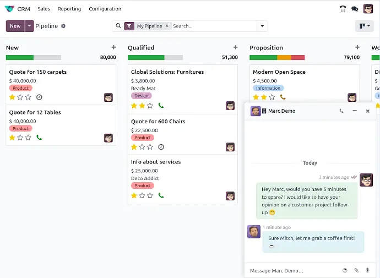Click Product tag on Quote for 600 Chairs
380x278 pixels.
tap(143, 138)
